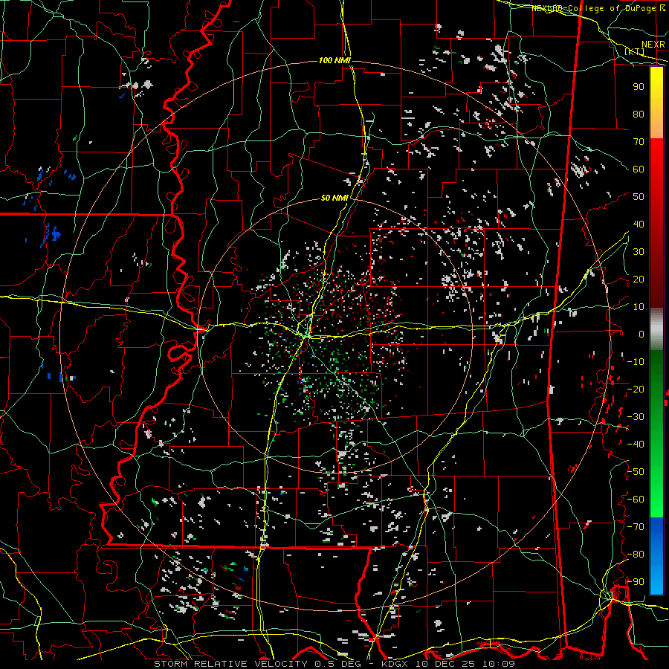The height and width of the screenshot is (669, 669).
Task: Click the NEXR label above the color scale
Action: coord(653,45)
